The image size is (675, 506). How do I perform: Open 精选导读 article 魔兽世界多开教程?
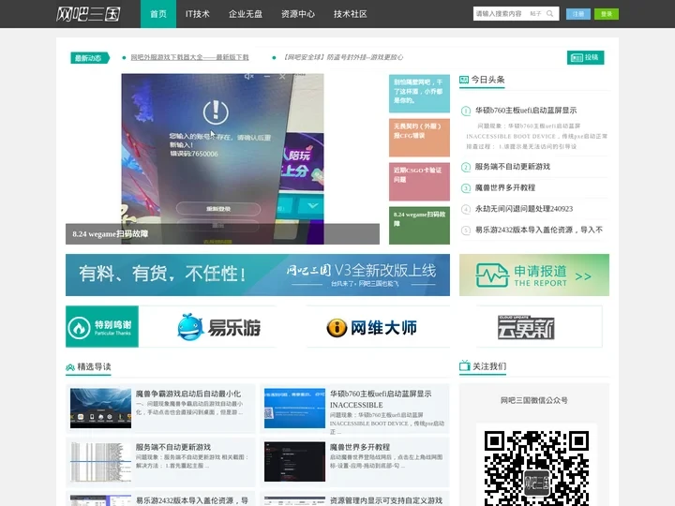(x=360, y=447)
